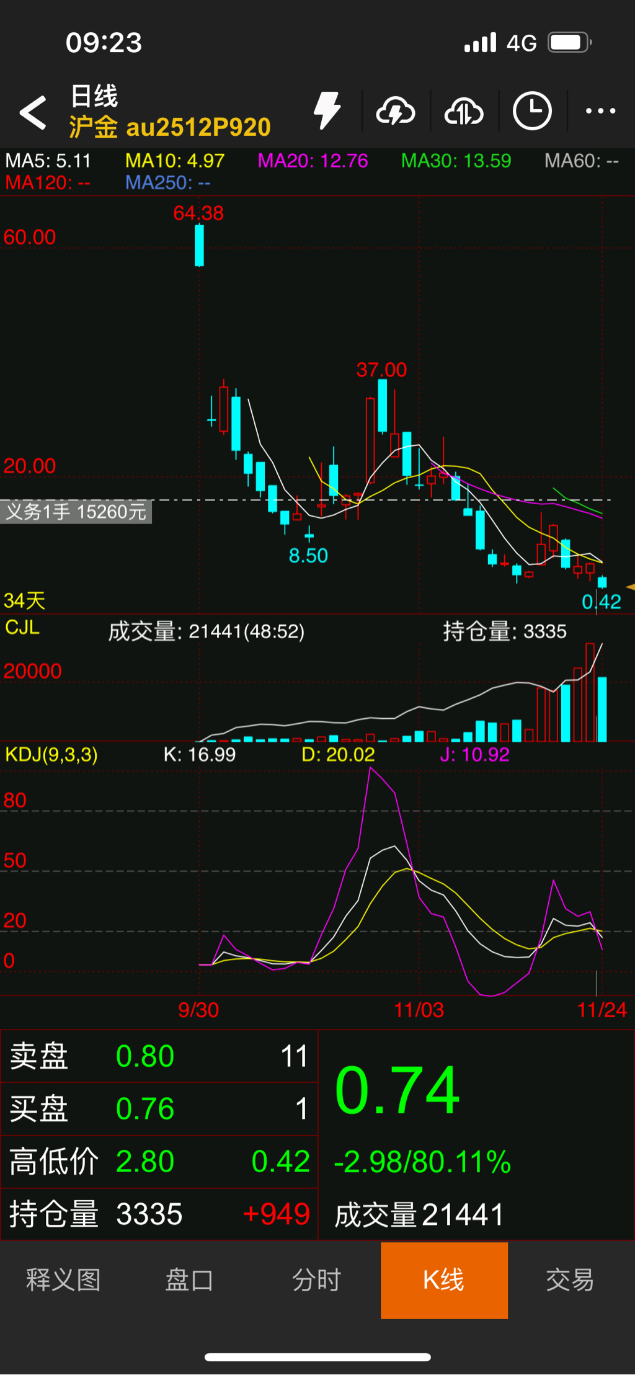Tap the cloud with chart bars icon
The image size is (635, 1375).
tap(464, 112)
